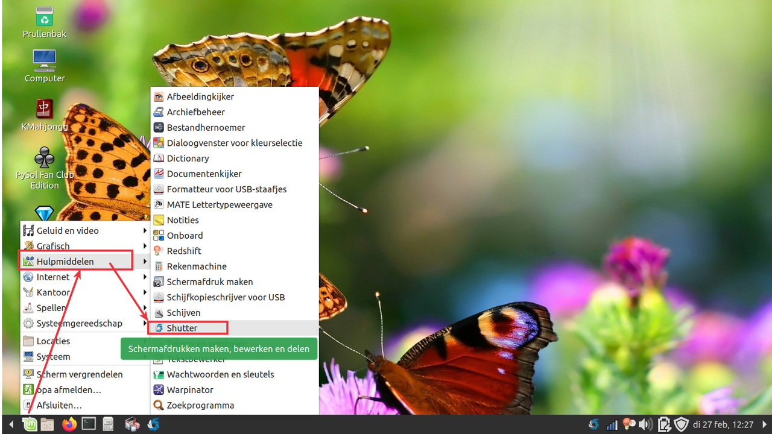Expand the Kantoor submenu arrow
772x434 pixels.
tap(145, 292)
